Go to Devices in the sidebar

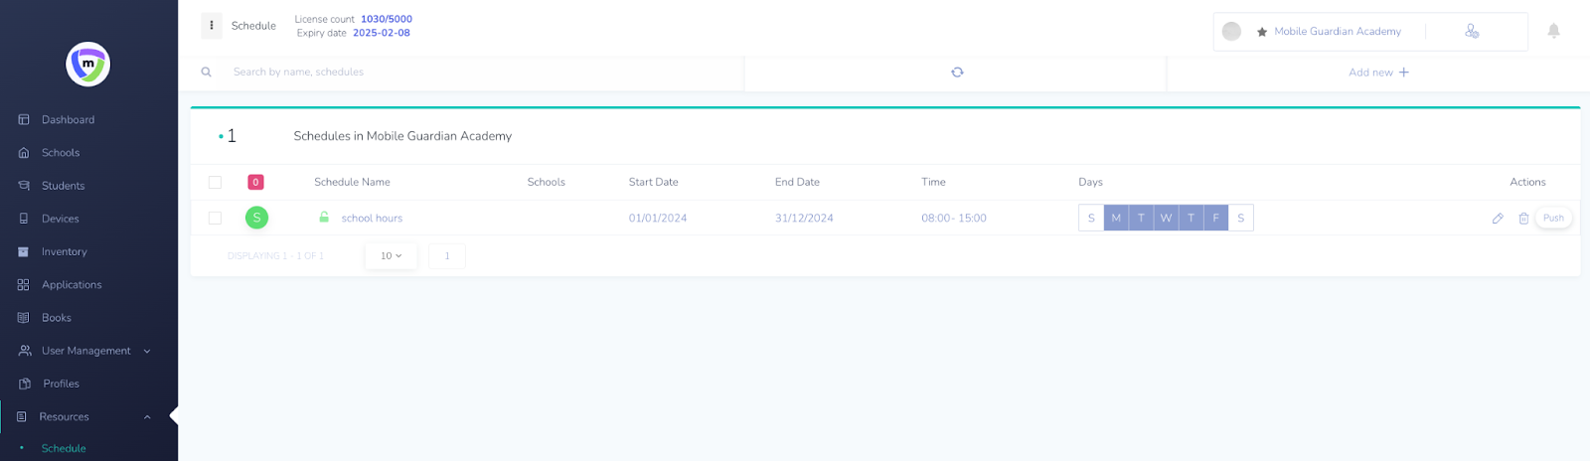pos(60,219)
